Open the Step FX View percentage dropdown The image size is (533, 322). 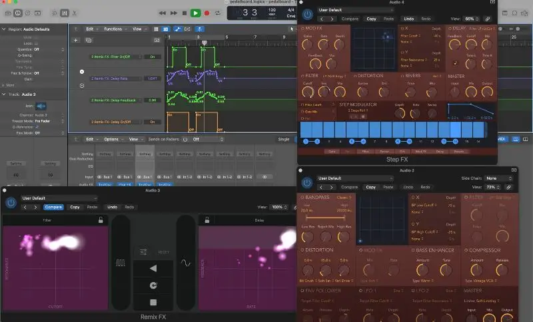(x=472, y=19)
